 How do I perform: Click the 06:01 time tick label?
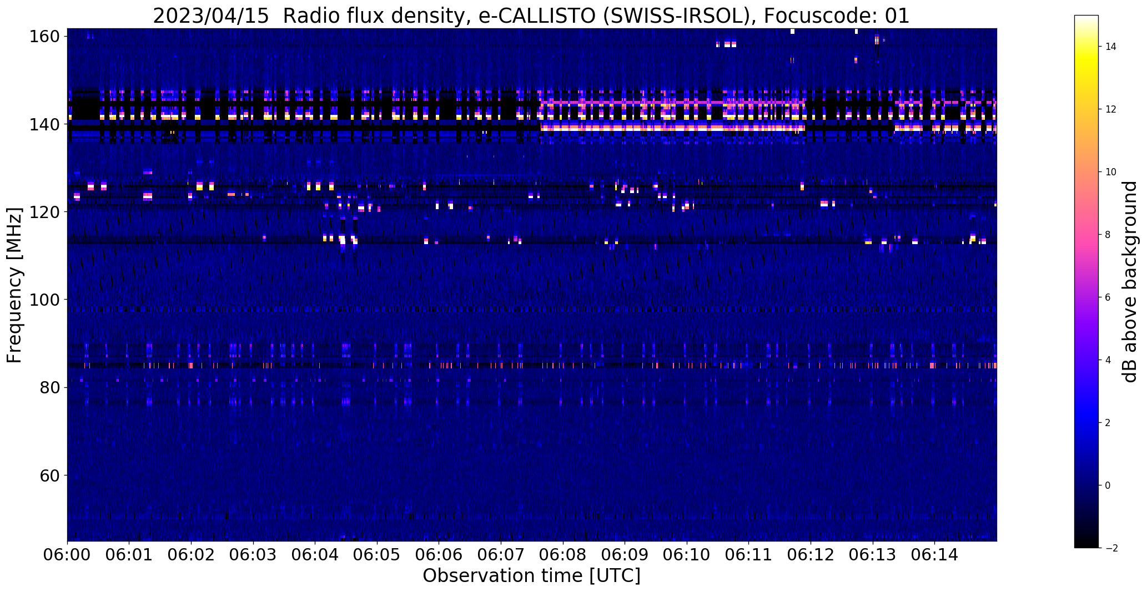[x=129, y=554]
